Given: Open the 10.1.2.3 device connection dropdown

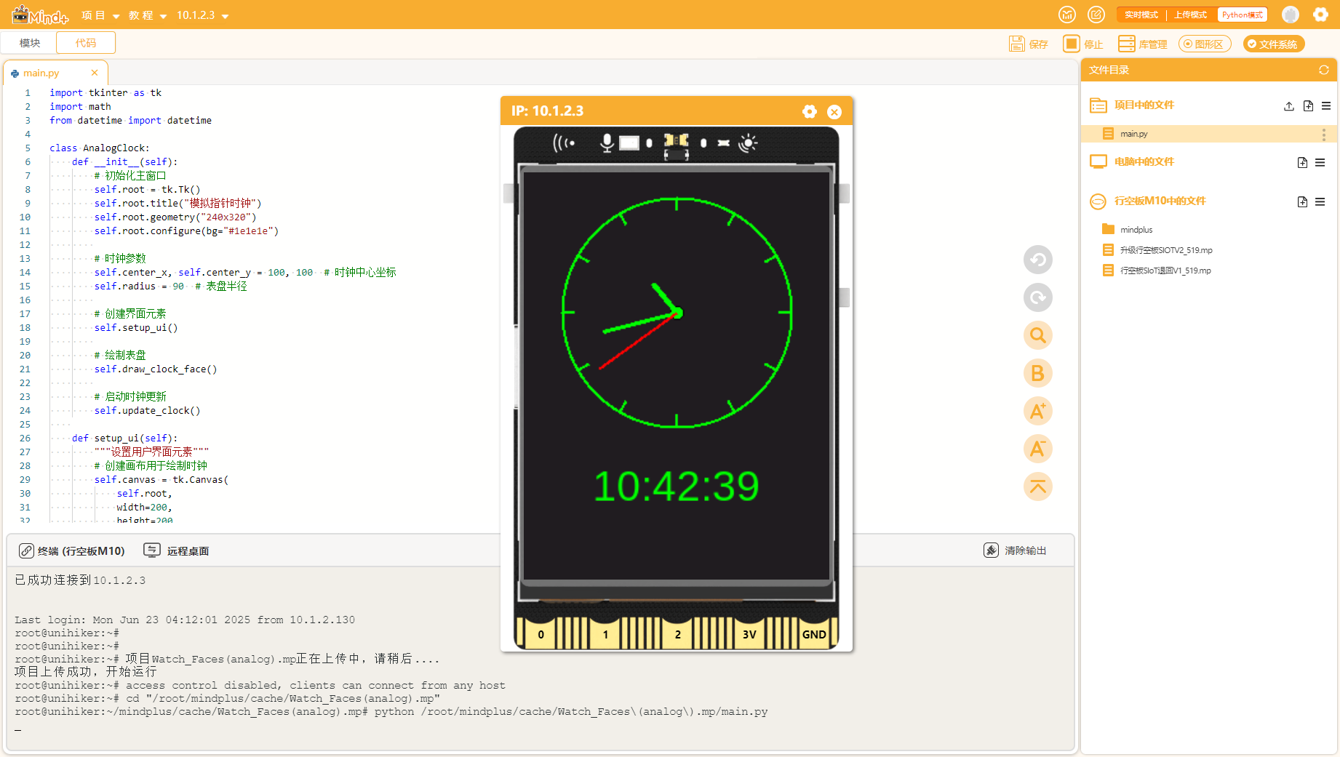Looking at the screenshot, I should coord(202,15).
